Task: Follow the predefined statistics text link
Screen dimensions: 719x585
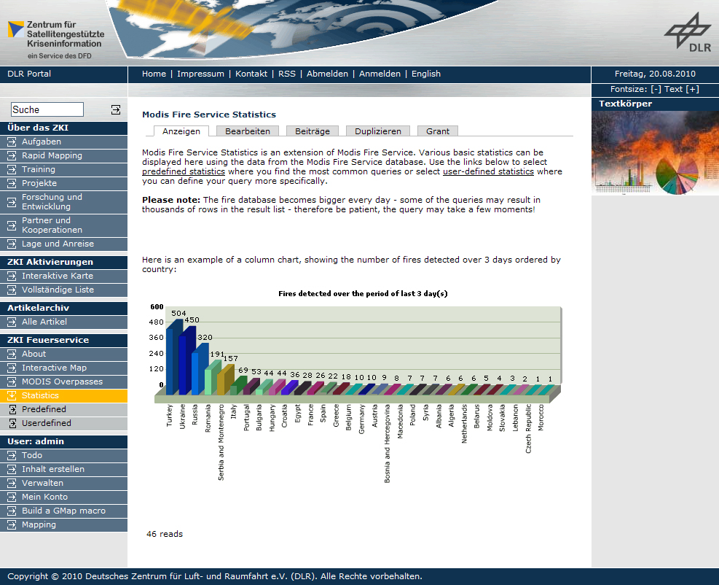Action: tap(183, 171)
